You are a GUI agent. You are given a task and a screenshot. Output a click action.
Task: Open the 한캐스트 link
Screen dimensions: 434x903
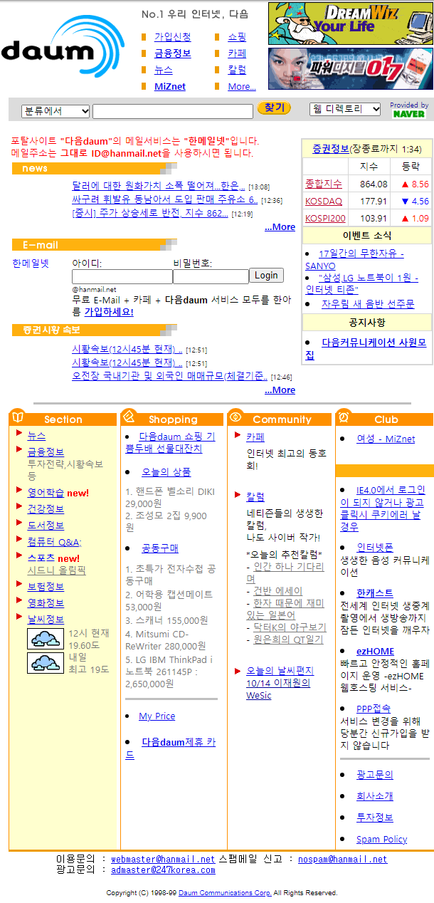pyautogui.click(x=375, y=593)
